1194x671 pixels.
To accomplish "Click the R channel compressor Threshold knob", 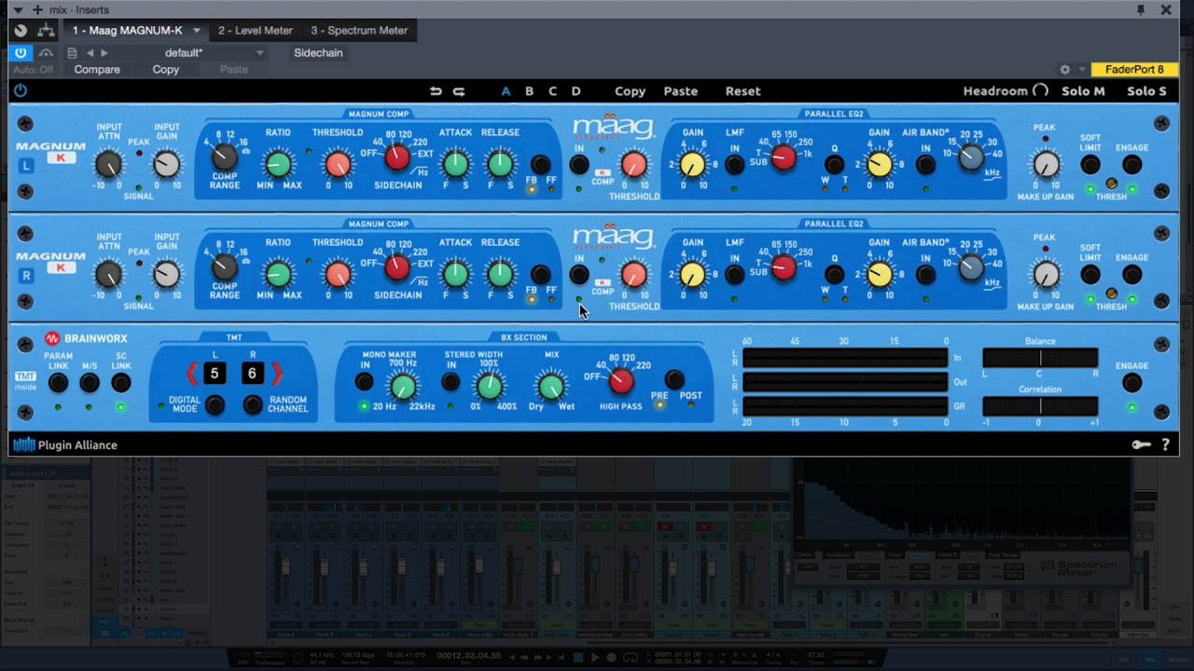I will tap(338, 275).
